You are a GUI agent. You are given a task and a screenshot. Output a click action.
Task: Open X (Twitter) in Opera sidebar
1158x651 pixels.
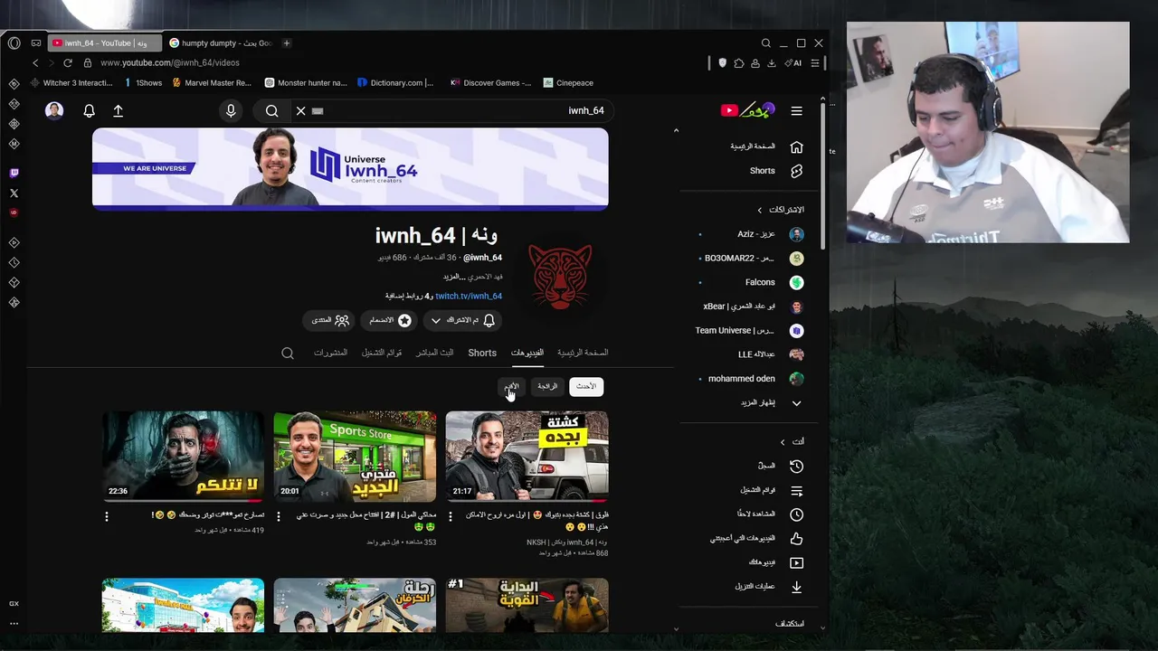pyautogui.click(x=14, y=193)
